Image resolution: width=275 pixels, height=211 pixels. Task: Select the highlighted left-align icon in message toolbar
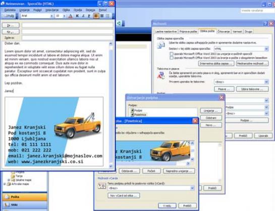96,16
